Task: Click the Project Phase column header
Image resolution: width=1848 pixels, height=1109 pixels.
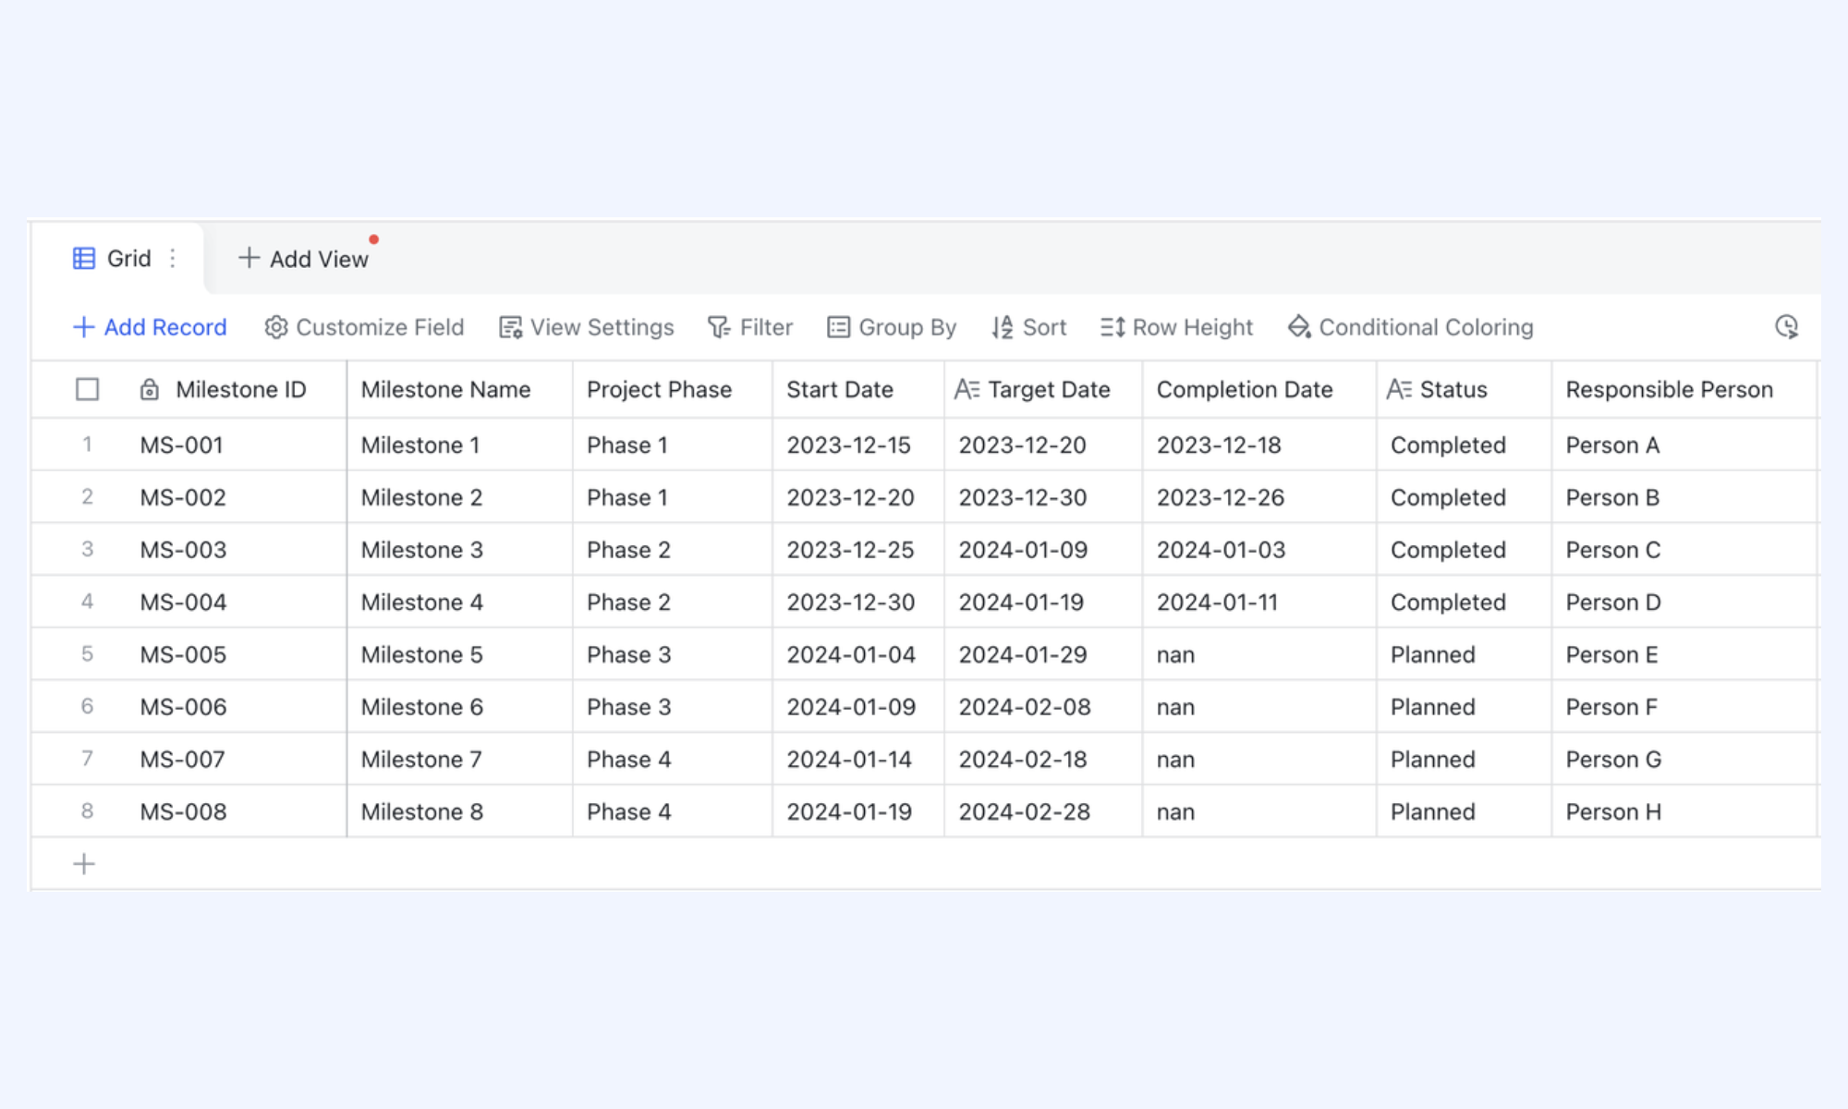Action: (x=673, y=390)
